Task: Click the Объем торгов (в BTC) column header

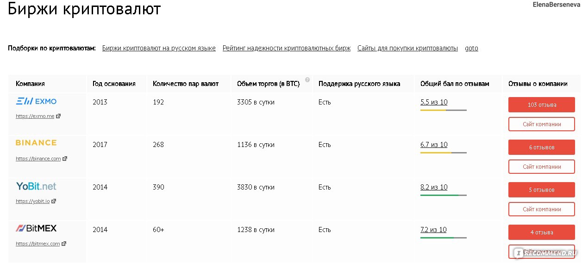Action: [268, 84]
